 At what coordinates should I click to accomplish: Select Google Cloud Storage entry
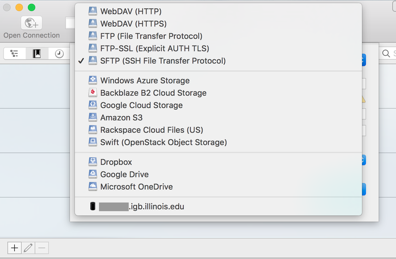point(141,105)
